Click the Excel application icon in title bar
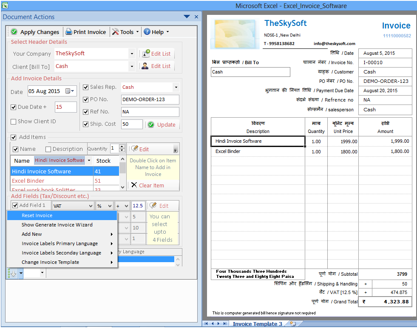417x328 pixels. click(x=5, y=6)
